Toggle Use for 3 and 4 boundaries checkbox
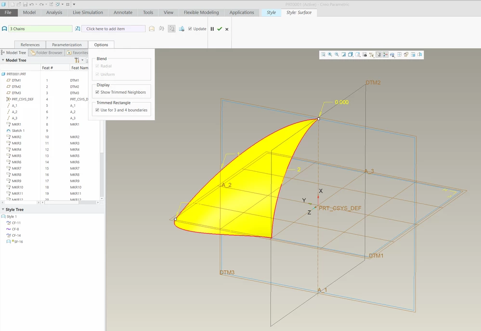Viewport: 481px width, 331px height. (x=97, y=110)
